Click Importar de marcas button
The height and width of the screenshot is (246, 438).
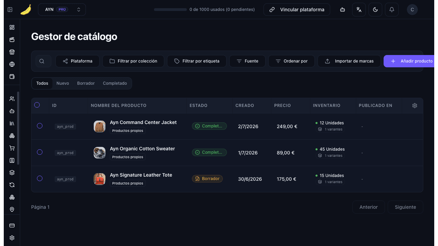coord(349,61)
